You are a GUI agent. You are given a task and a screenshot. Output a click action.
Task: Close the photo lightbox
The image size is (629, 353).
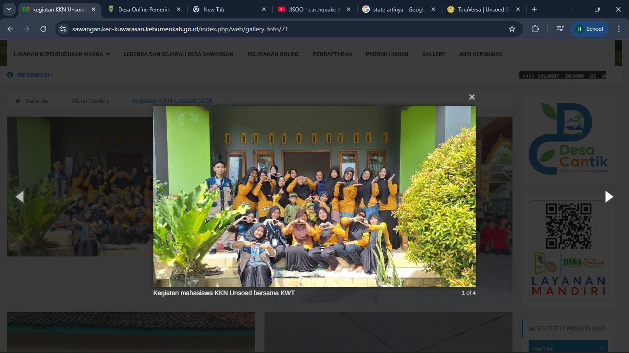[472, 97]
